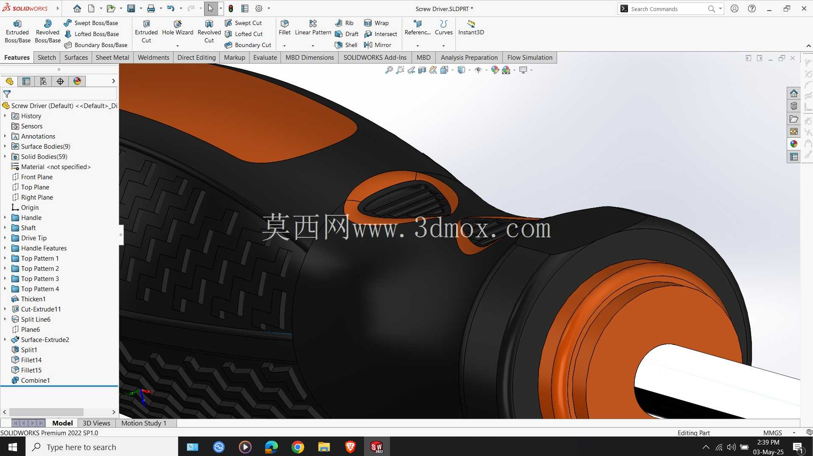Switch to the 3D Views tab
This screenshot has height=456, width=813.
(x=96, y=423)
